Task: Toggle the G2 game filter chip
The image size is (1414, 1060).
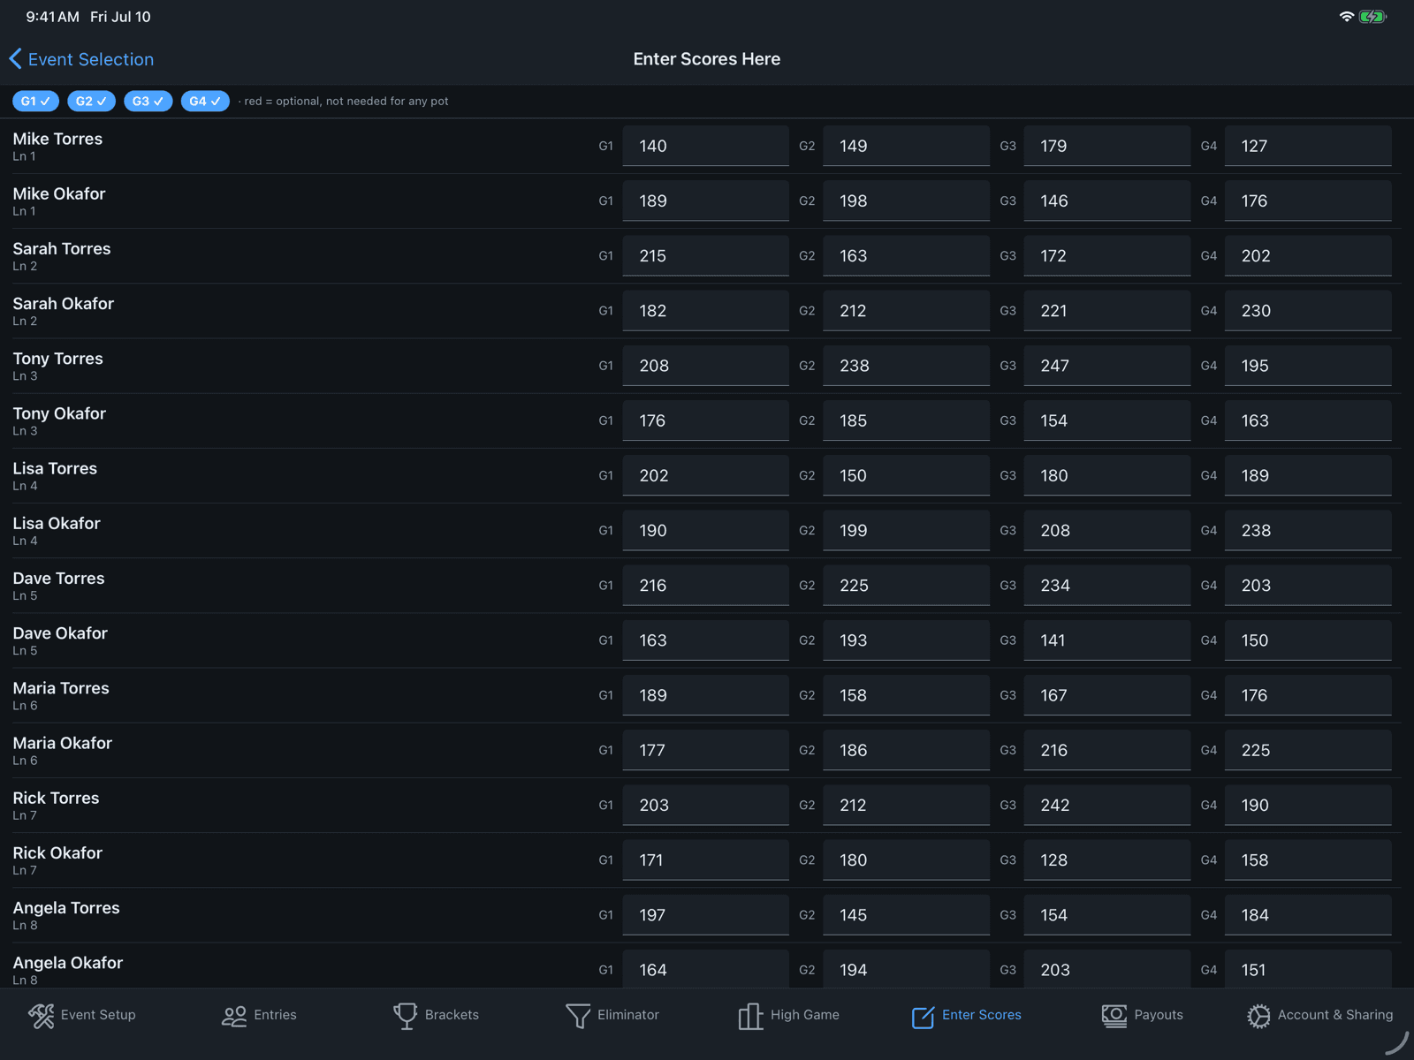Action: coord(91,101)
